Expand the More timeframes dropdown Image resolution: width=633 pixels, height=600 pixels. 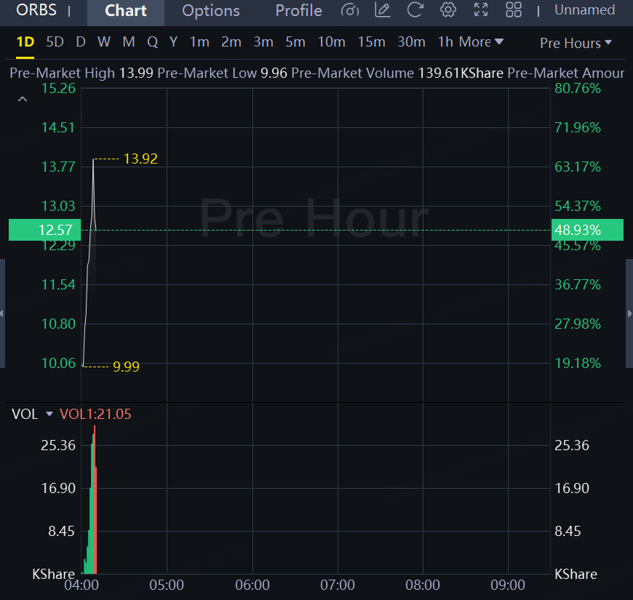pos(481,42)
